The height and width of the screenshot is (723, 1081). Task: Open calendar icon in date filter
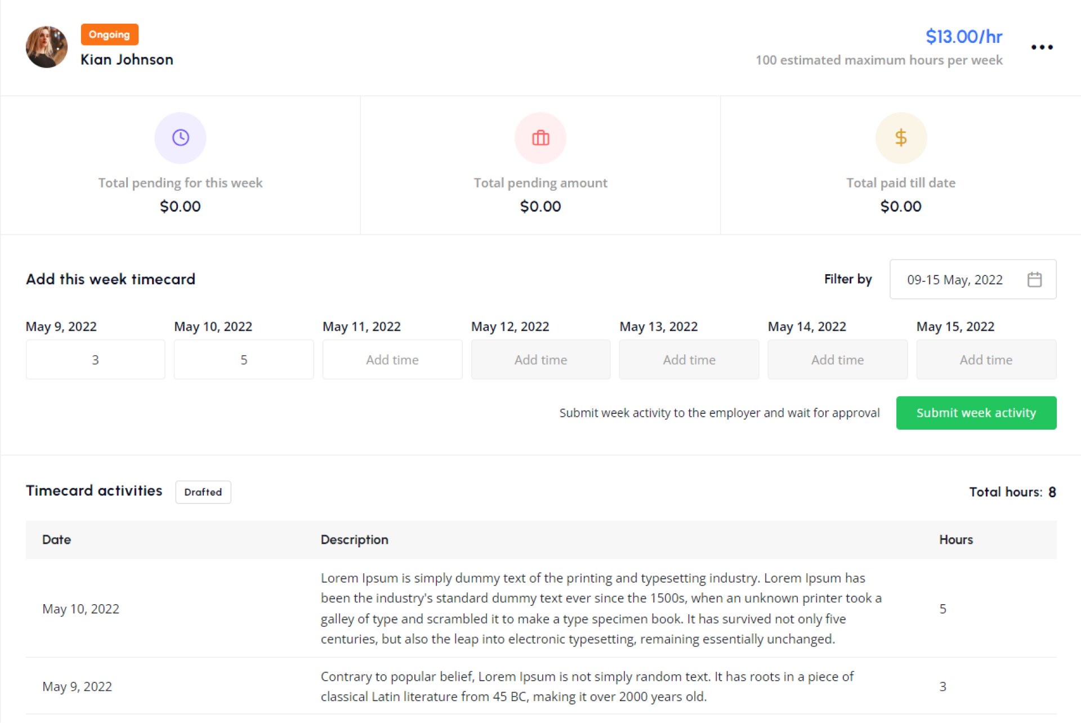pyautogui.click(x=1034, y=279)
